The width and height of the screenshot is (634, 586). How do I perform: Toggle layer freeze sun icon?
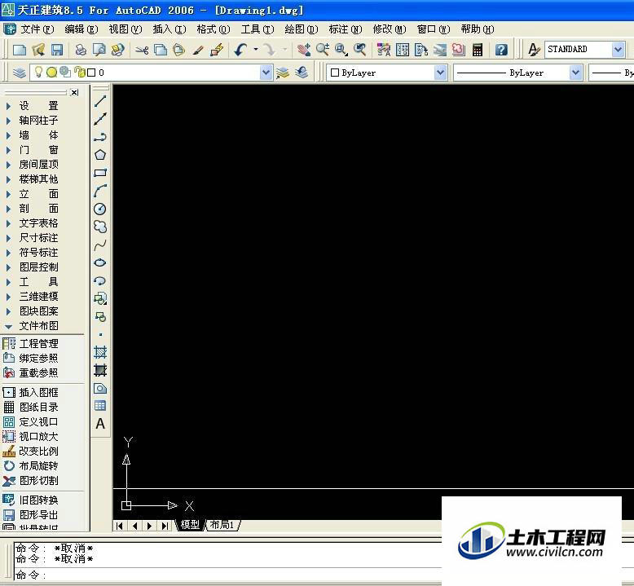coord(51,73)
